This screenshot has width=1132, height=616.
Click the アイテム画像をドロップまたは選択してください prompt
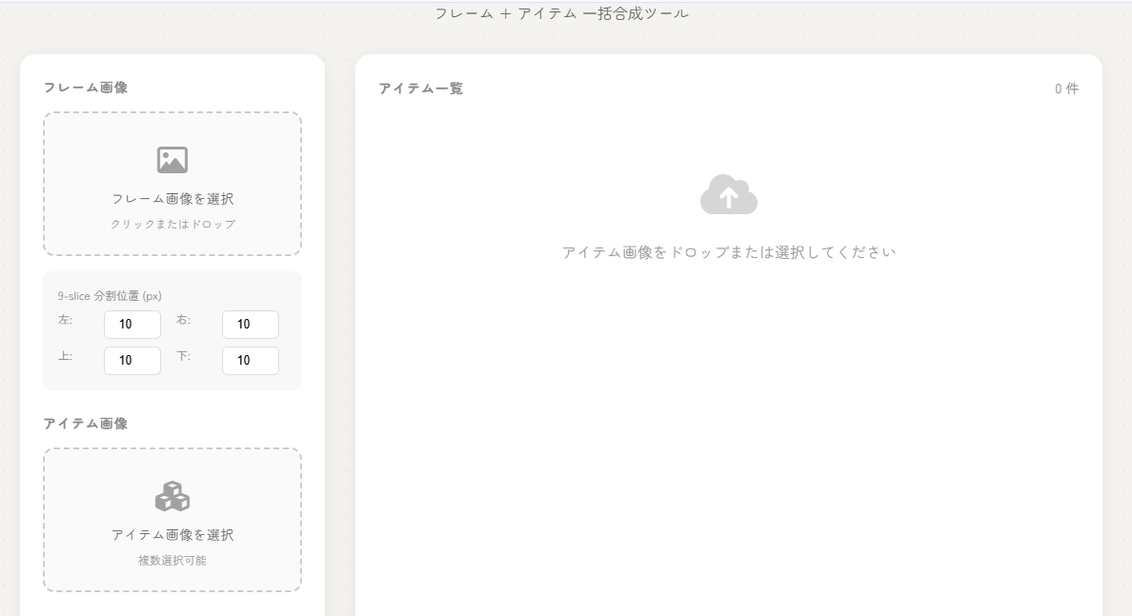(x=728, y=252)
